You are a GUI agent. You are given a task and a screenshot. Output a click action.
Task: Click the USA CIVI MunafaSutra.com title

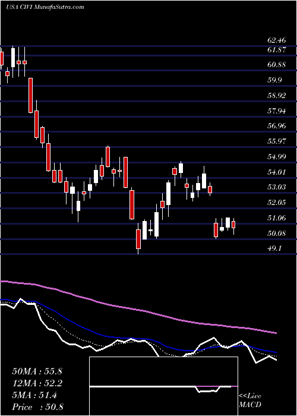[x=45, y=7]
